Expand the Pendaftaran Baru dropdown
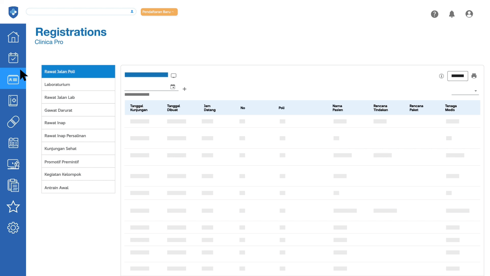The image size is (490, 276). [159, 12]
